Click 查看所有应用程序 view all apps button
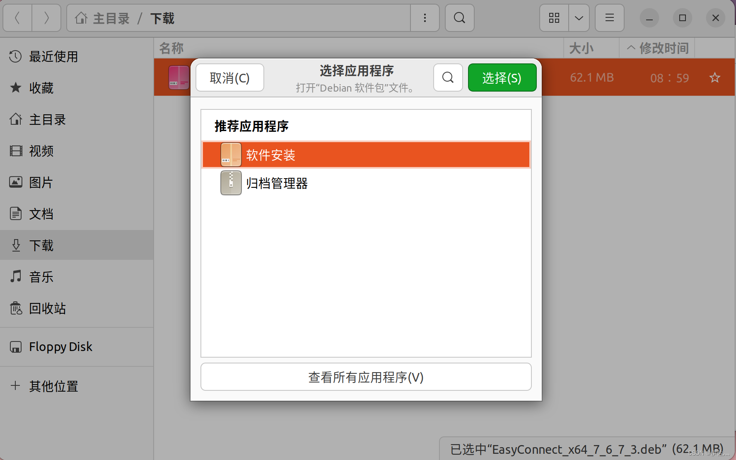The image size is (736, 460). coord(366,377)
